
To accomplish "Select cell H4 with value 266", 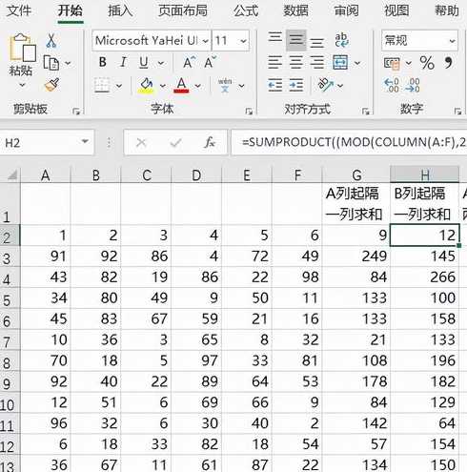I will pyautogui.click(x=424, y=277).
